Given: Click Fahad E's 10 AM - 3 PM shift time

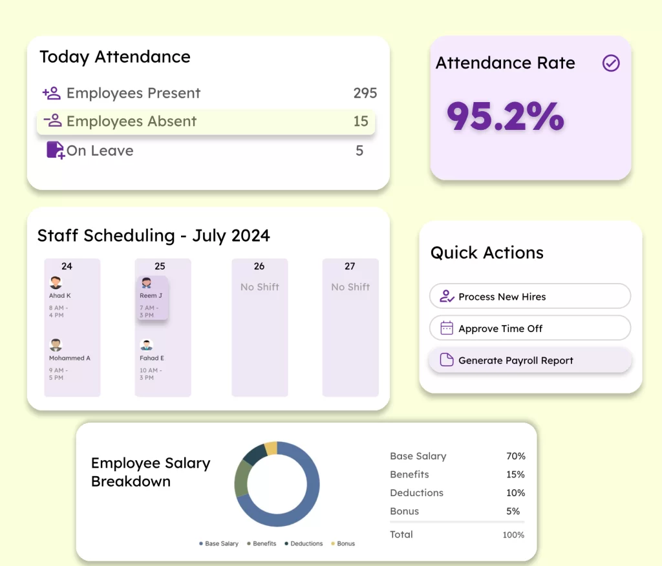Looking at the screenshot, I should [151, 374].
